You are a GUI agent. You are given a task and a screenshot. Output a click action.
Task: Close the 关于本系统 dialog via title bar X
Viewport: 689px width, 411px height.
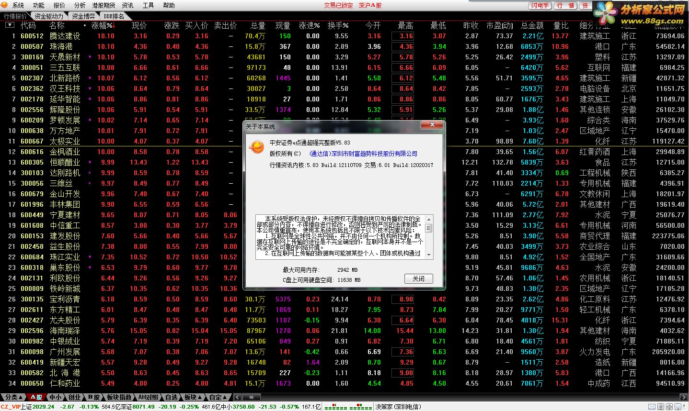pyautogui.click(x=432, y=125)
